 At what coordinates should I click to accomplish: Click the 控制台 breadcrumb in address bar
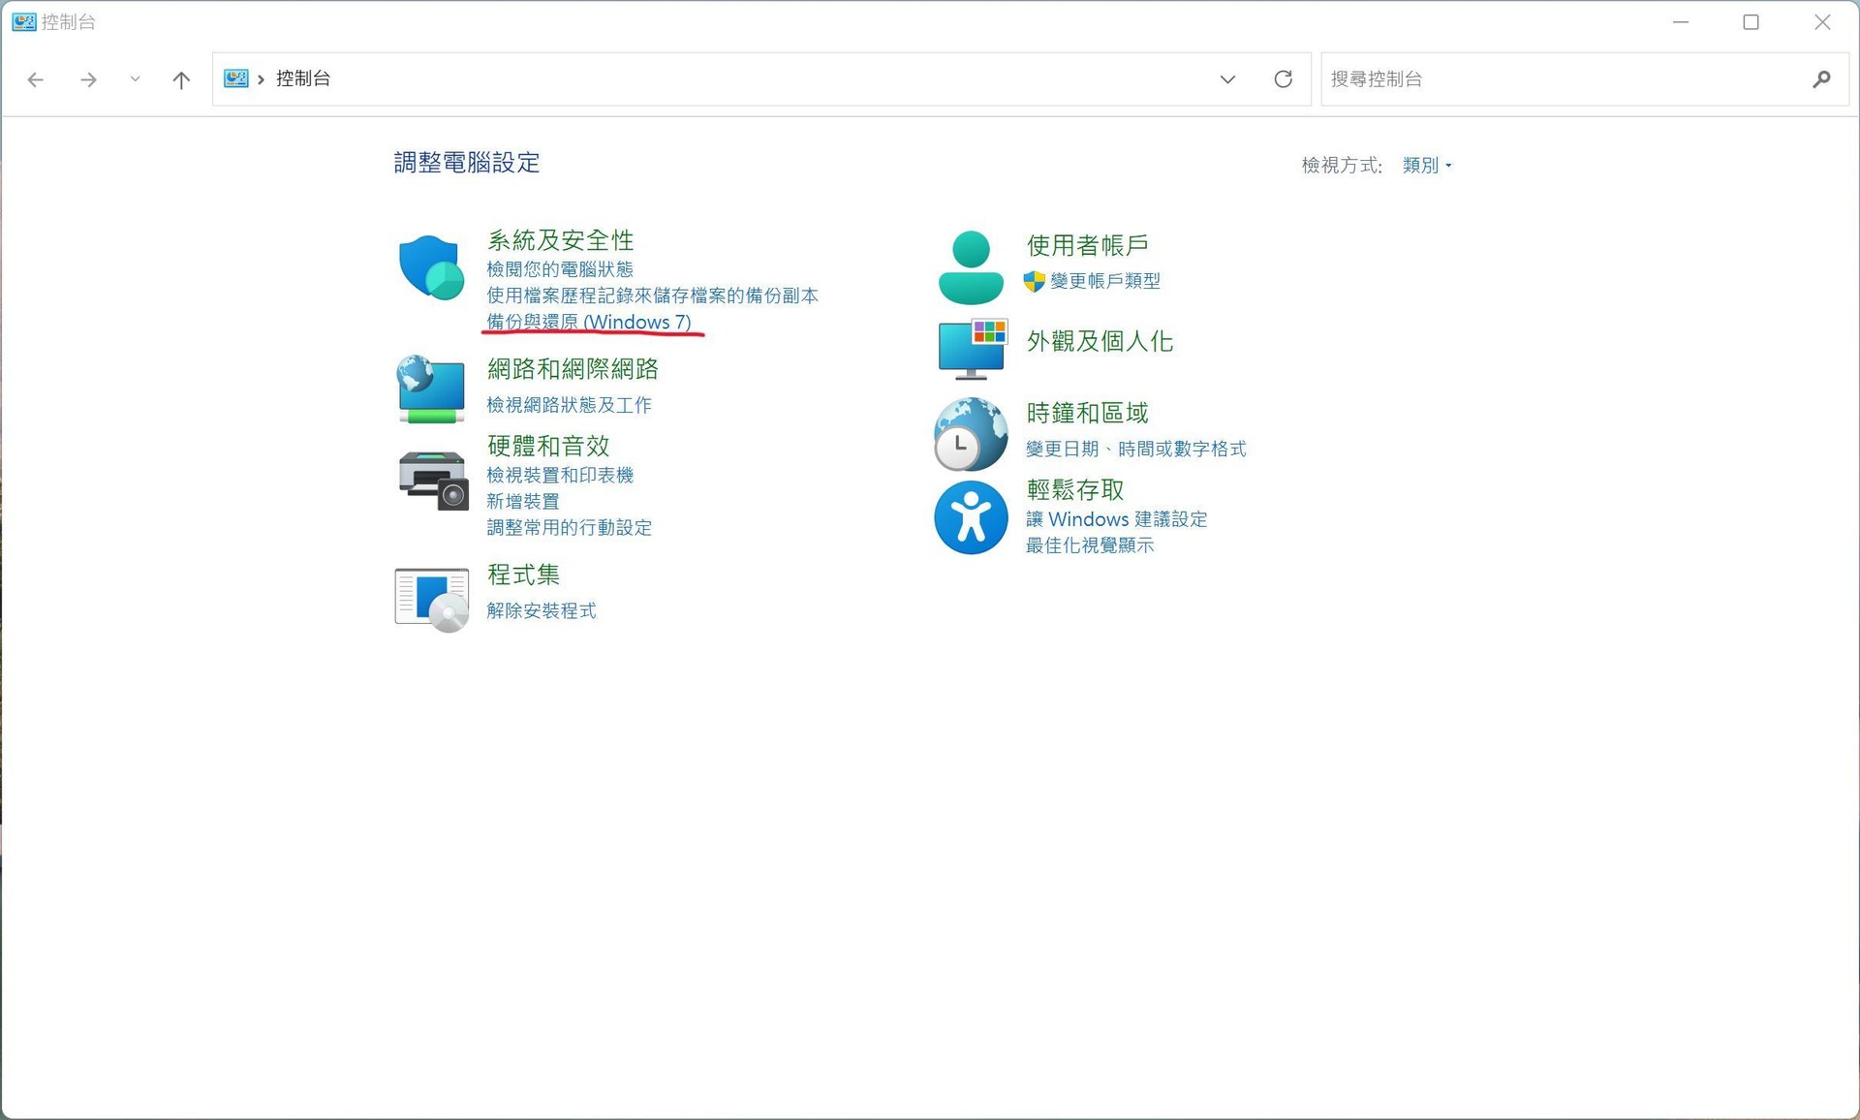303,78
